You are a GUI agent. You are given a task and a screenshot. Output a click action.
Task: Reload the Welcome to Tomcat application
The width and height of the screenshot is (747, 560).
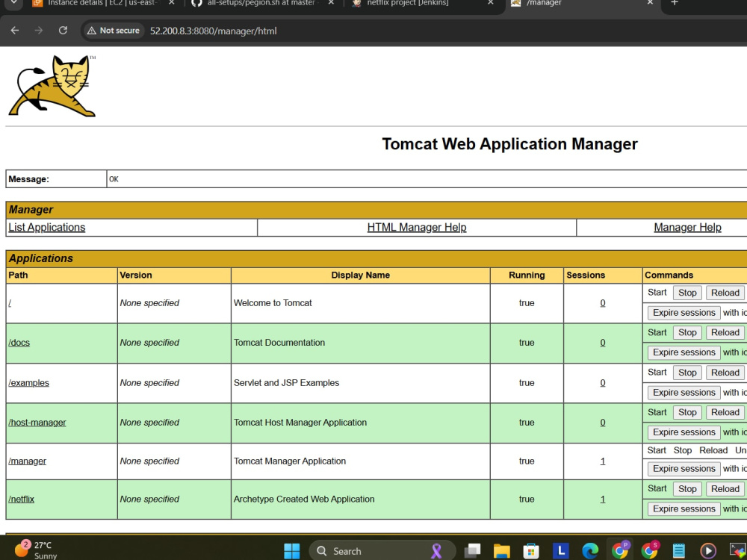click(725, 293)
